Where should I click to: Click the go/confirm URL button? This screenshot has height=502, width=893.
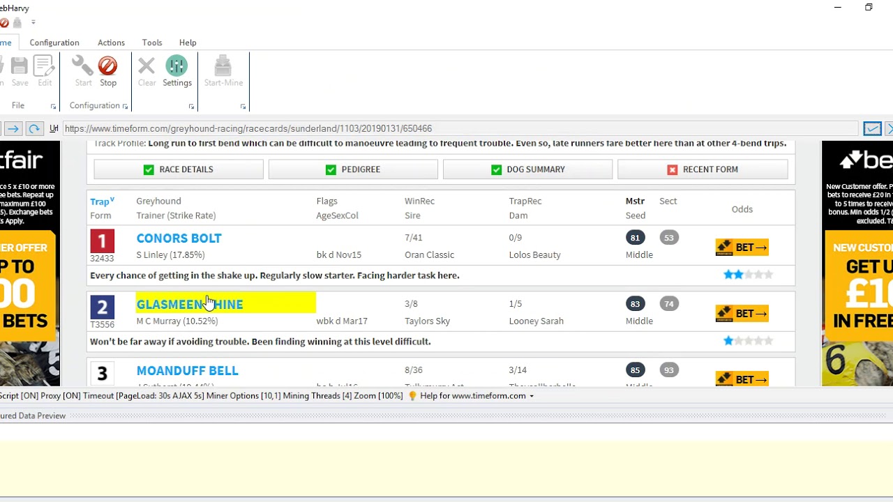(872, 128)
